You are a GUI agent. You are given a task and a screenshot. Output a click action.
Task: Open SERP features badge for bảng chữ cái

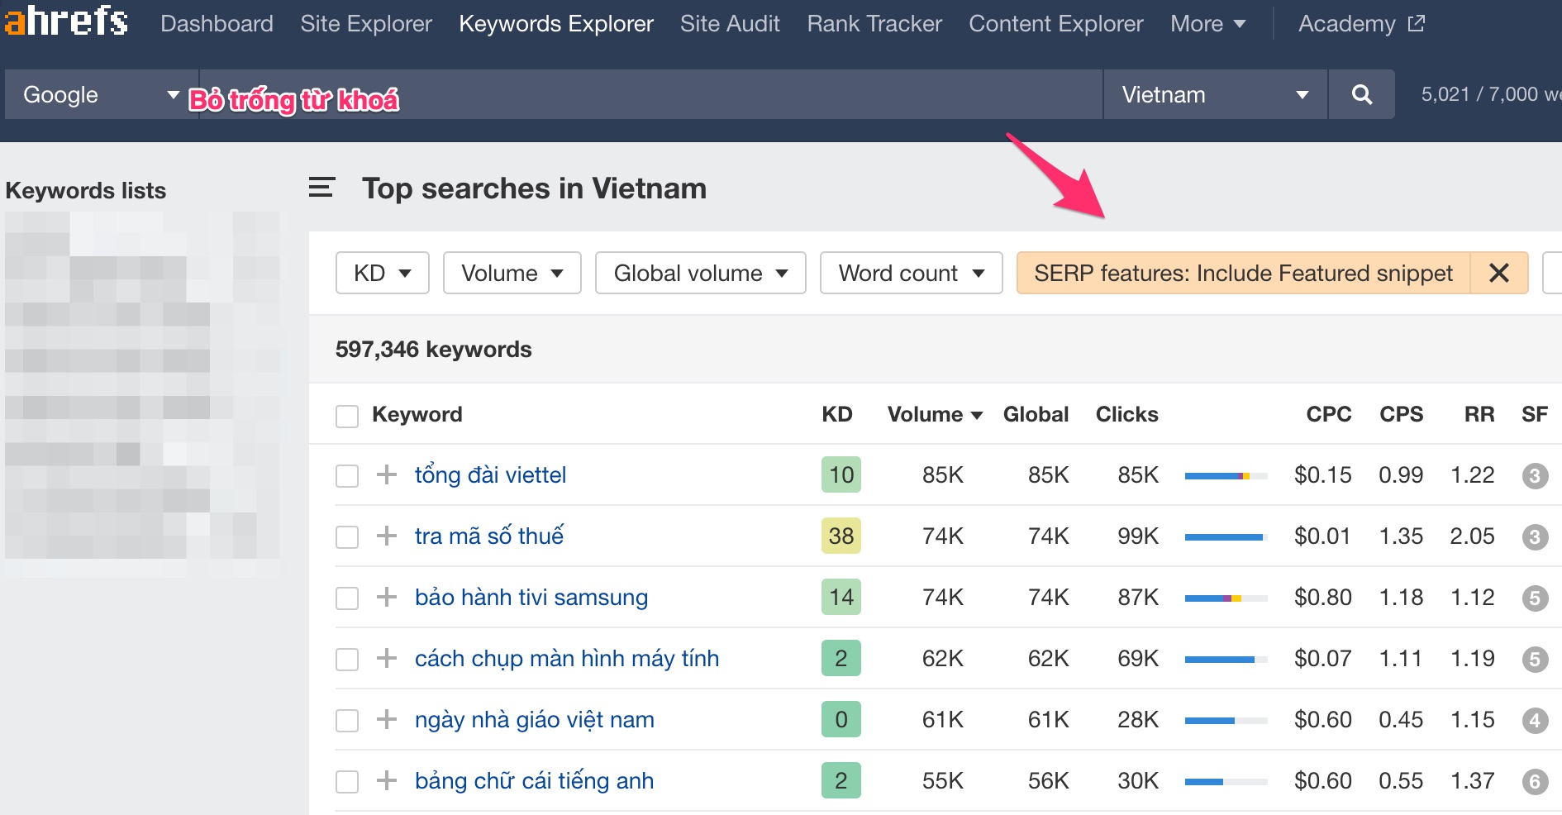pos(1535,781)
